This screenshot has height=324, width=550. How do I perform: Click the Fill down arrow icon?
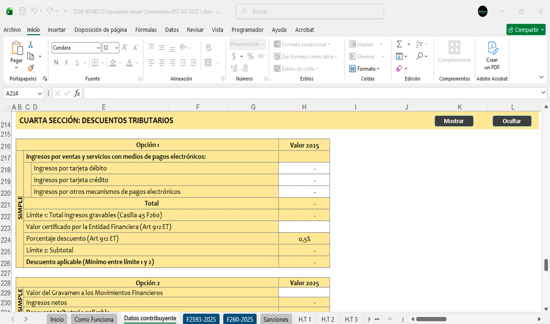pos(399,56)
